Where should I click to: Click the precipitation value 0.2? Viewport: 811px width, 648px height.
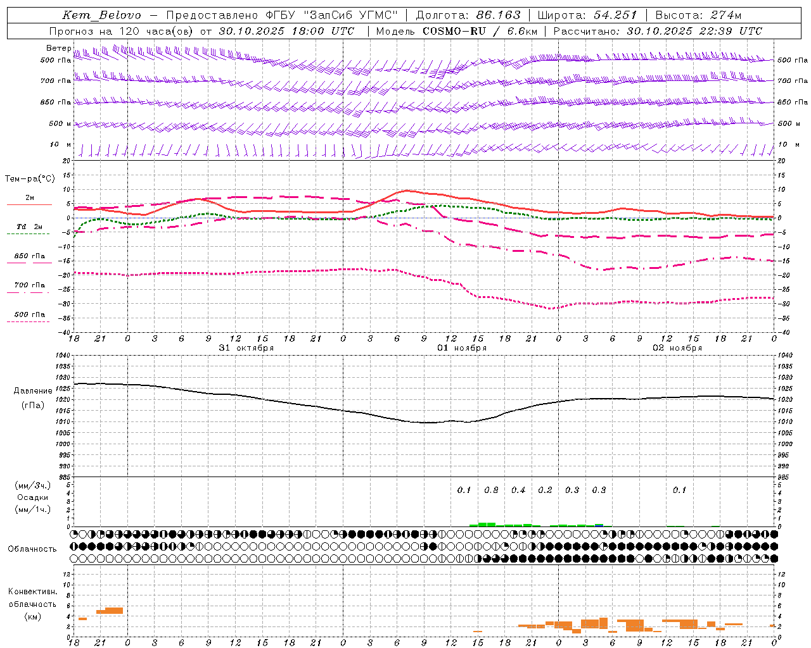545,490
